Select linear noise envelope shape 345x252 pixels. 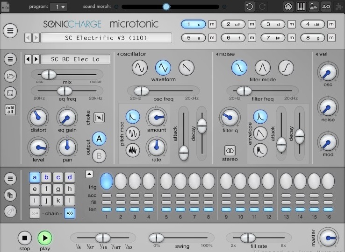coord(260,133)
